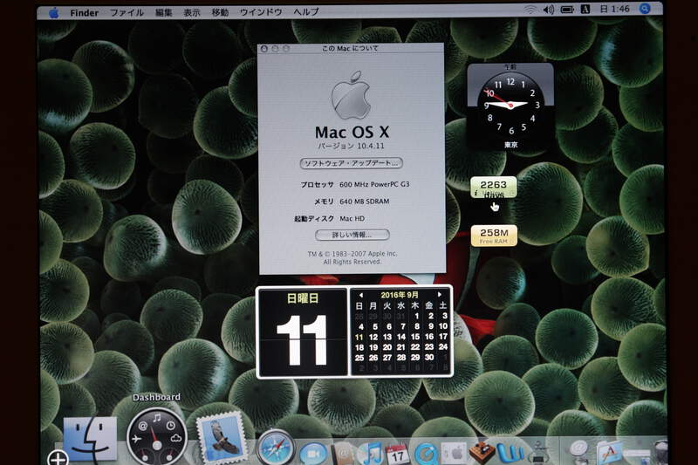Click the Wi-Fi AirPort status icon
This screenshot has height=465, width=698.
click(530, 10)
